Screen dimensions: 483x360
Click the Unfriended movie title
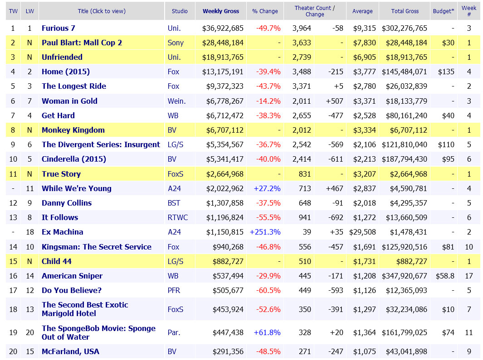point(62,57)
